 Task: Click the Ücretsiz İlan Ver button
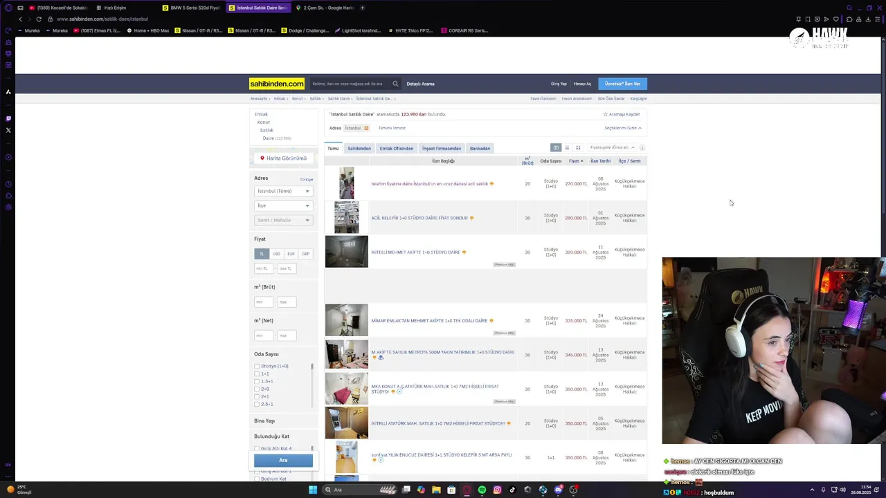622,84
